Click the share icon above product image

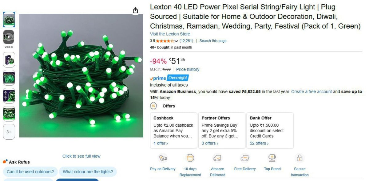tap(135, 10)
